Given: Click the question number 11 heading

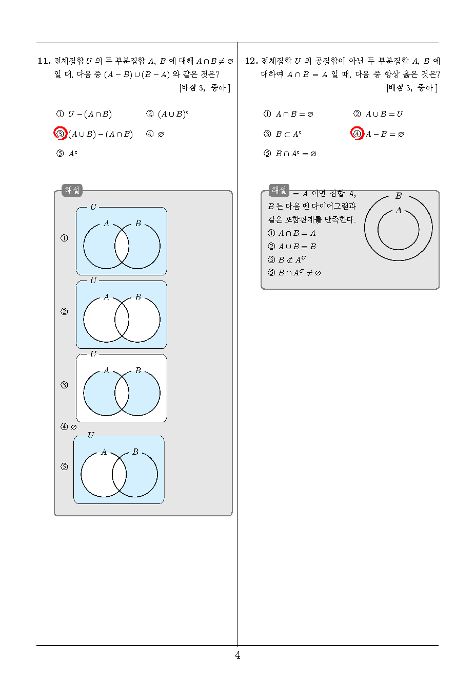Looking at the screenshot, I should pos(44,61).
